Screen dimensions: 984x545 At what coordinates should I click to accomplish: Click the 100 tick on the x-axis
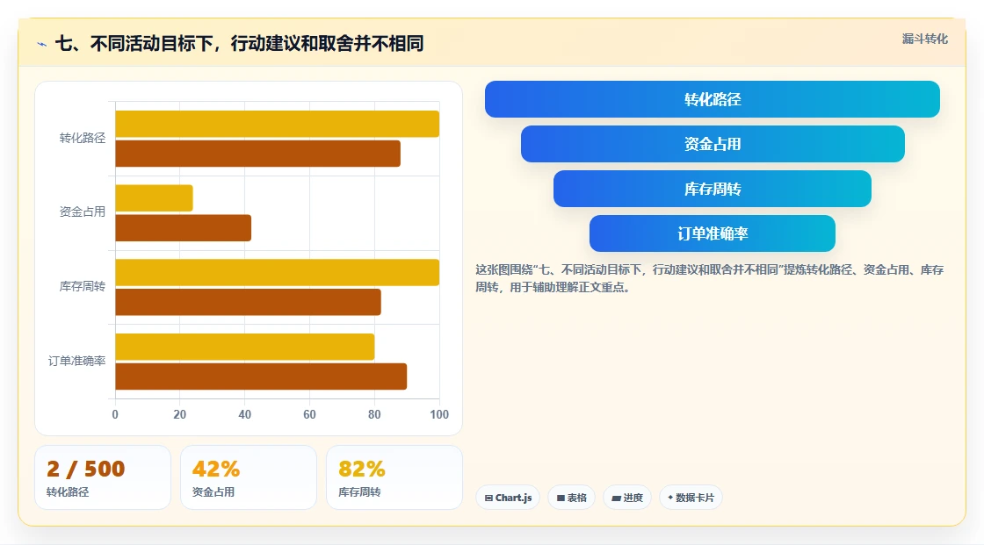click(x=439, y=414)
